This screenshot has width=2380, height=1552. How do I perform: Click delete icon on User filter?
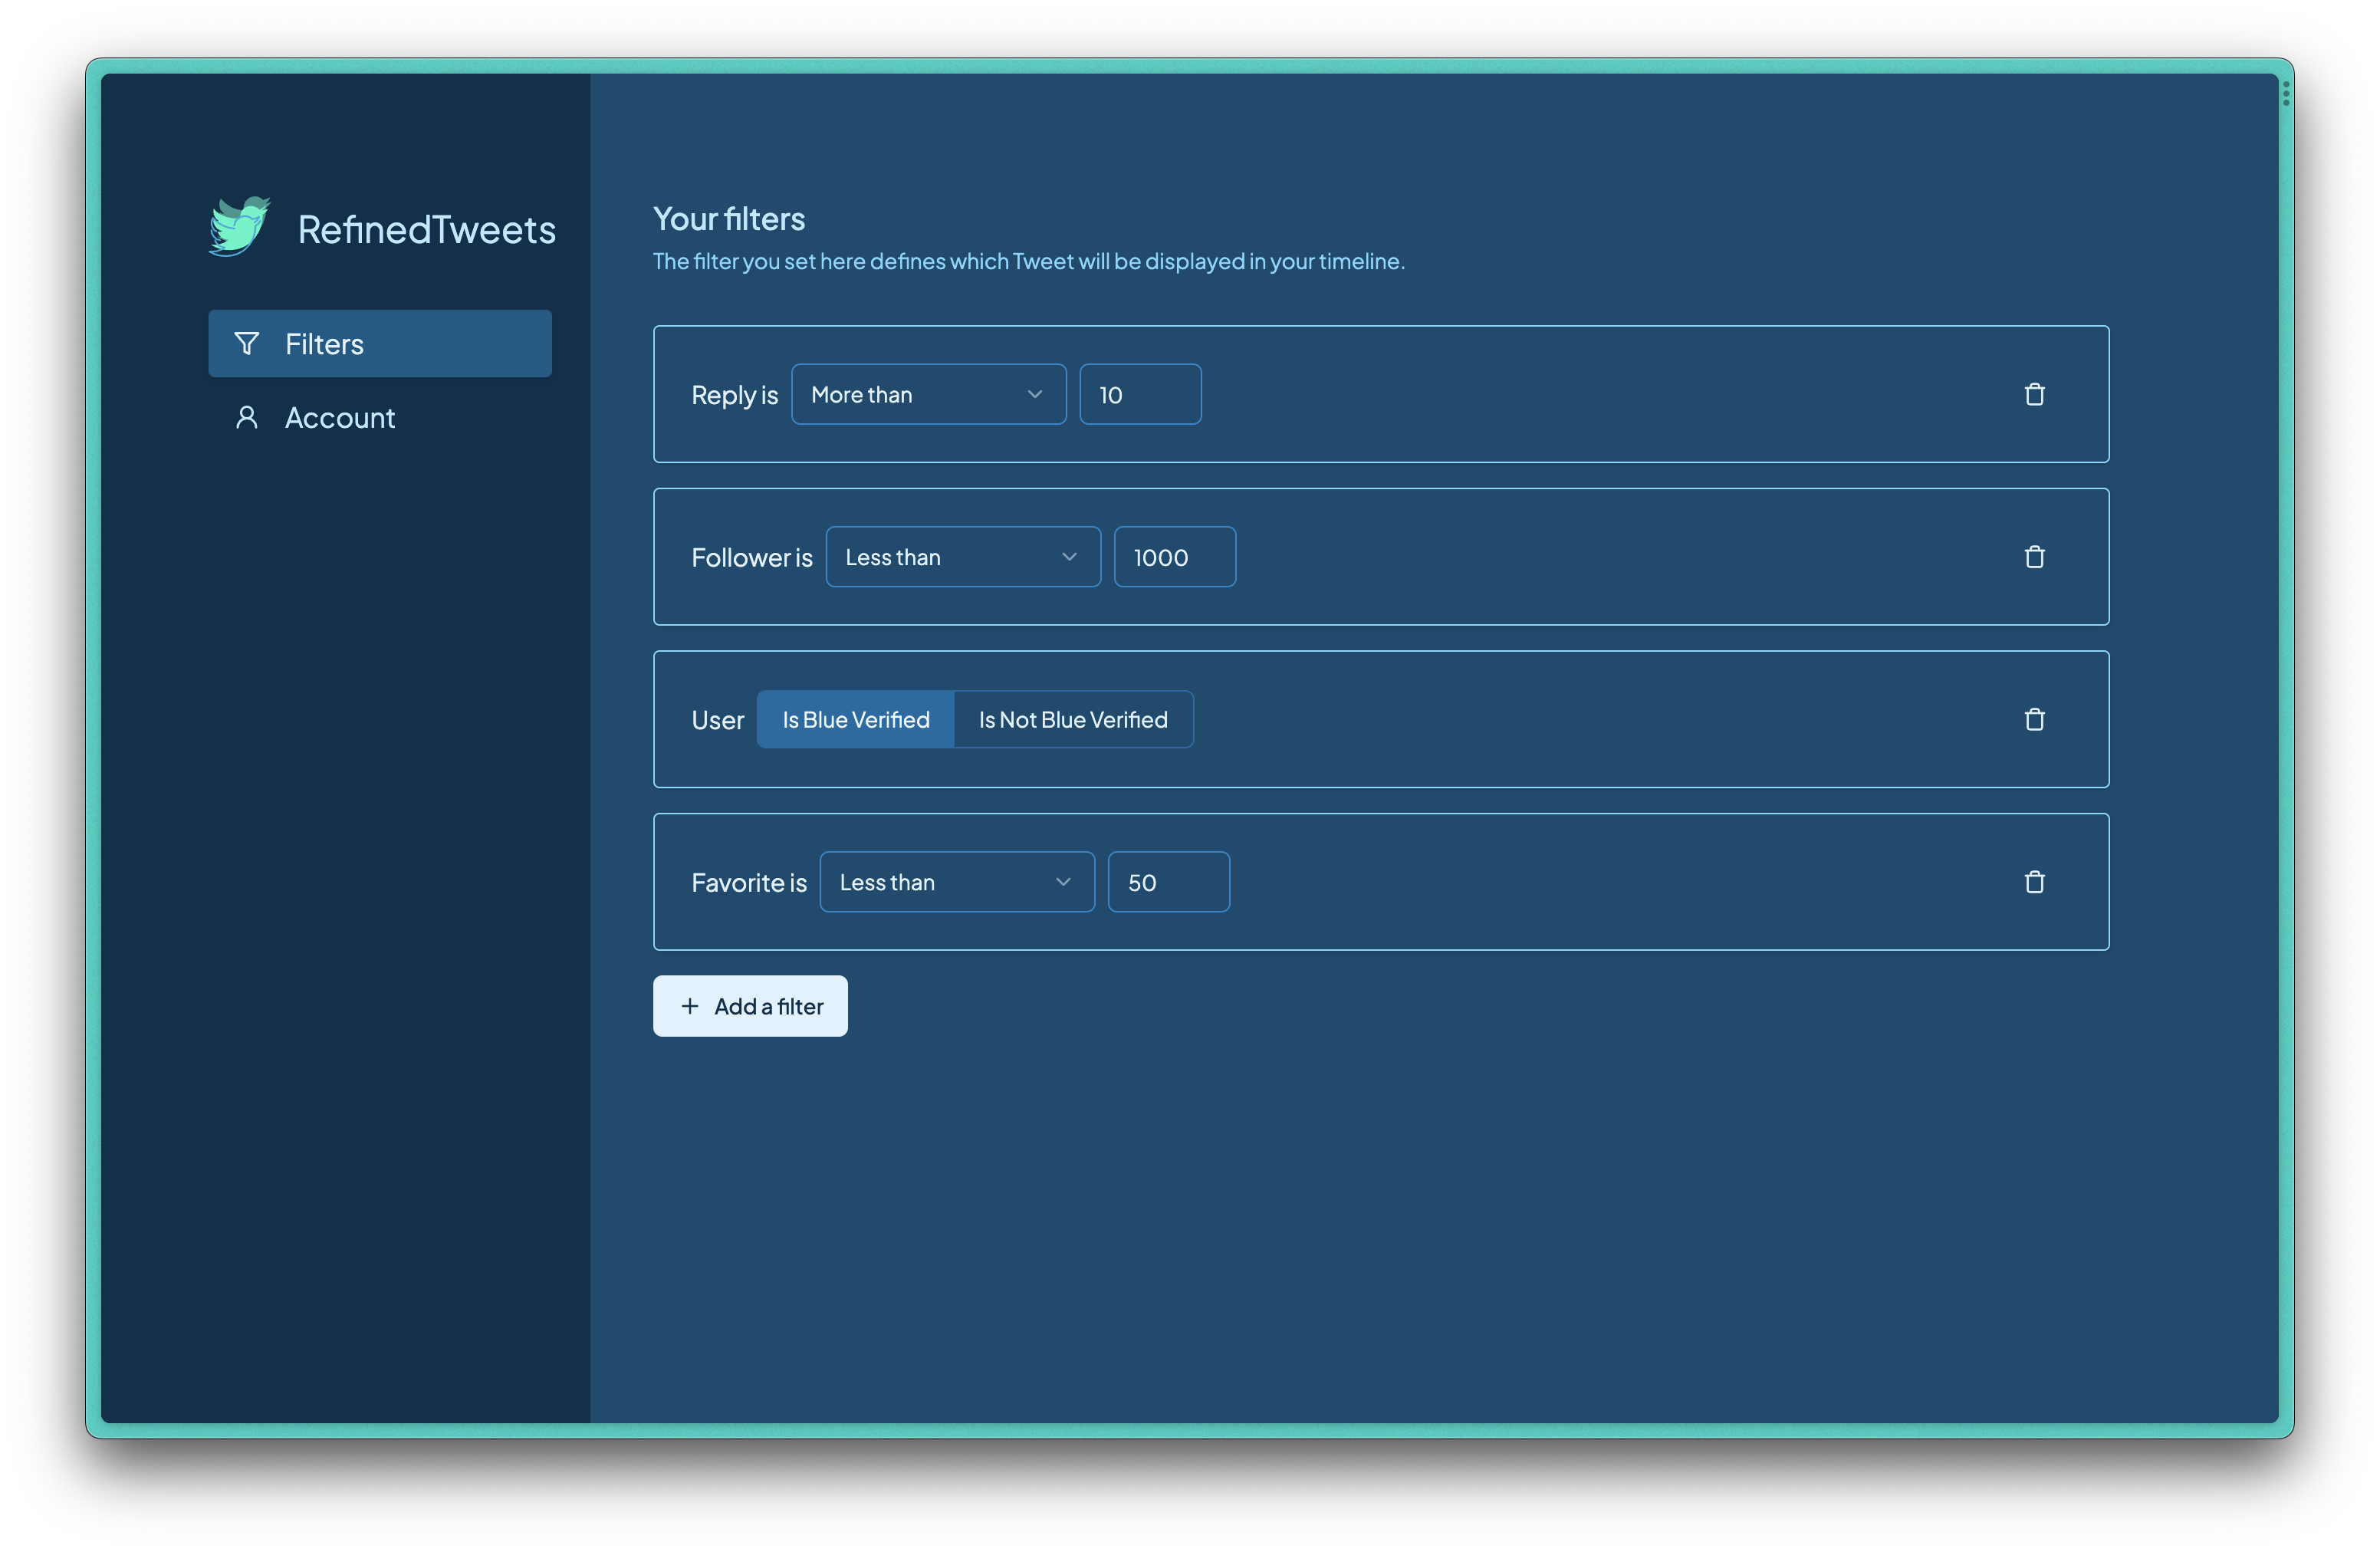(x=2035, y=718)
